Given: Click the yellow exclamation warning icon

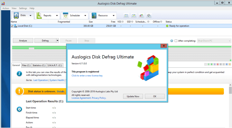Looking at the screenshot, I should [19, 91].
